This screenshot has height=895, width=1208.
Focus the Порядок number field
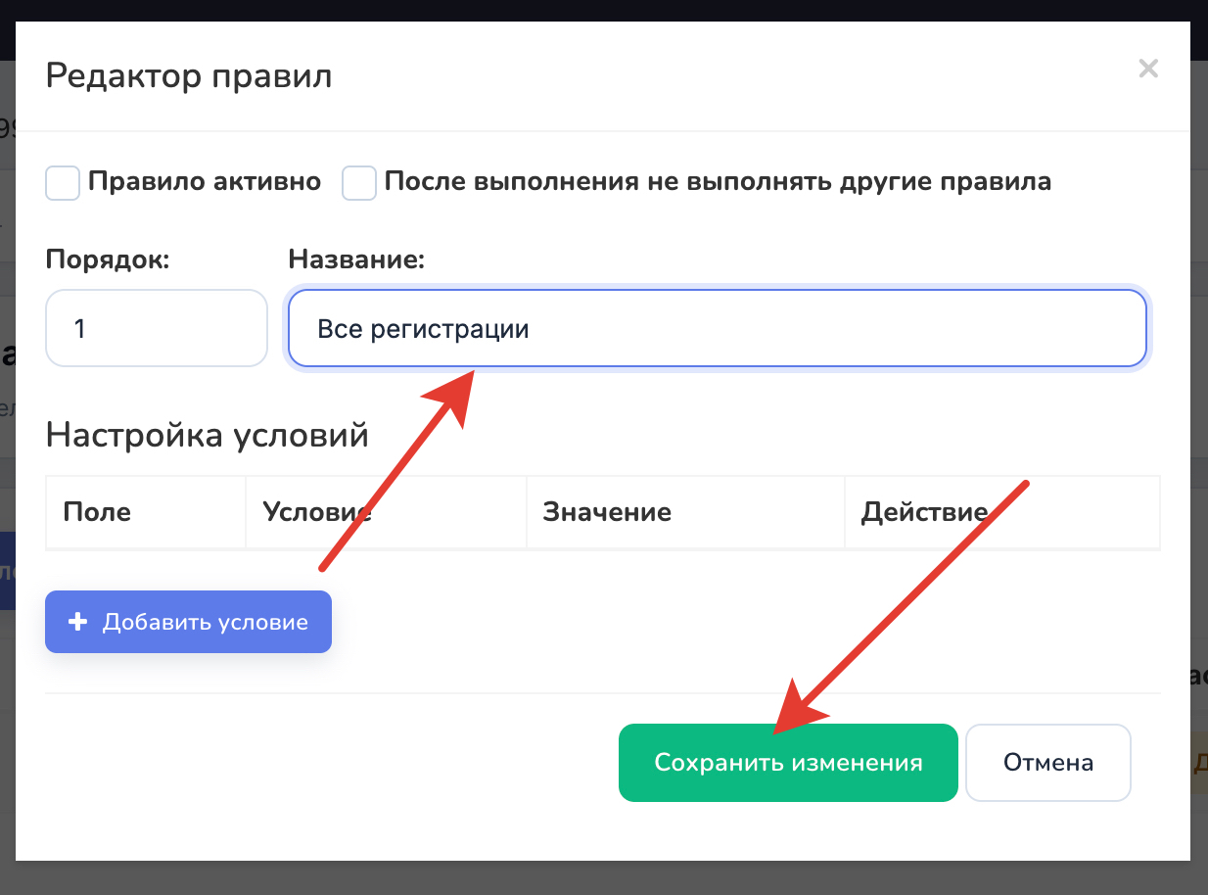point(157,328)
